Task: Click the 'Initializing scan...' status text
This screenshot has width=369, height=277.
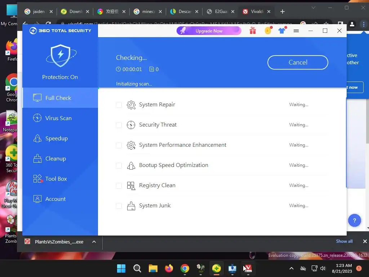Action: coord(134,84)
